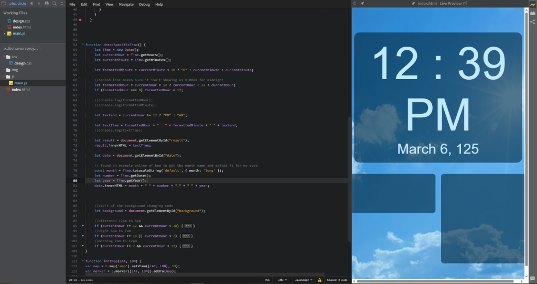This screenshot has height=284, width=537.
Task: Pop out live preview to new window
Action: (465, 4)
